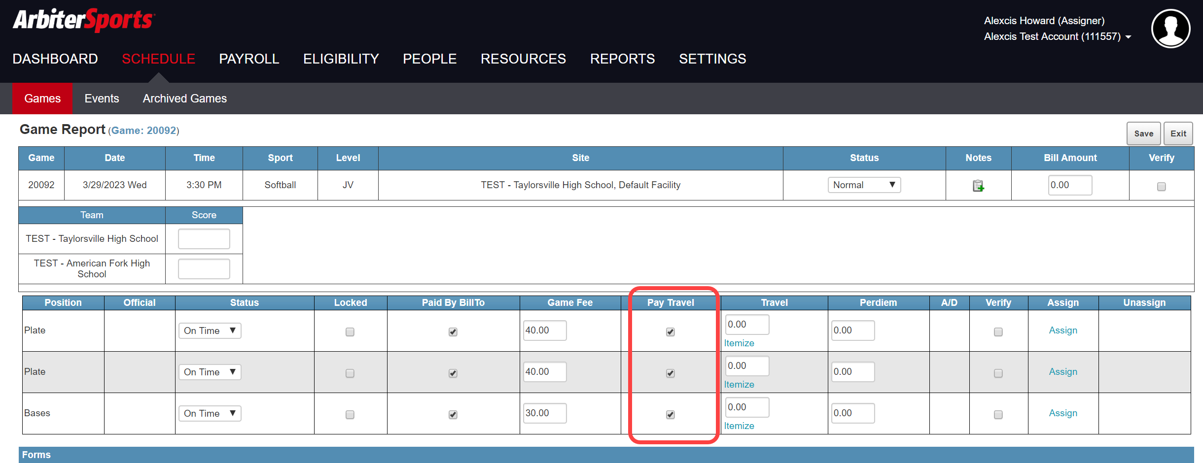The height and width of the screenshot is (463, 1203).
Task: Toggle Locked checkbox for Bases row
Action: click(x=350, y=414)
